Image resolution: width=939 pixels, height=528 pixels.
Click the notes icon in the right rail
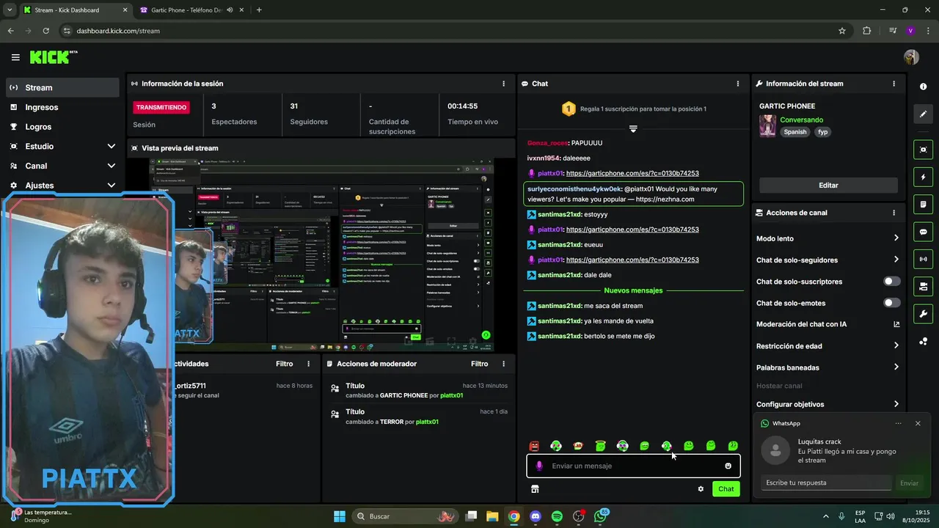pos(923,204)
